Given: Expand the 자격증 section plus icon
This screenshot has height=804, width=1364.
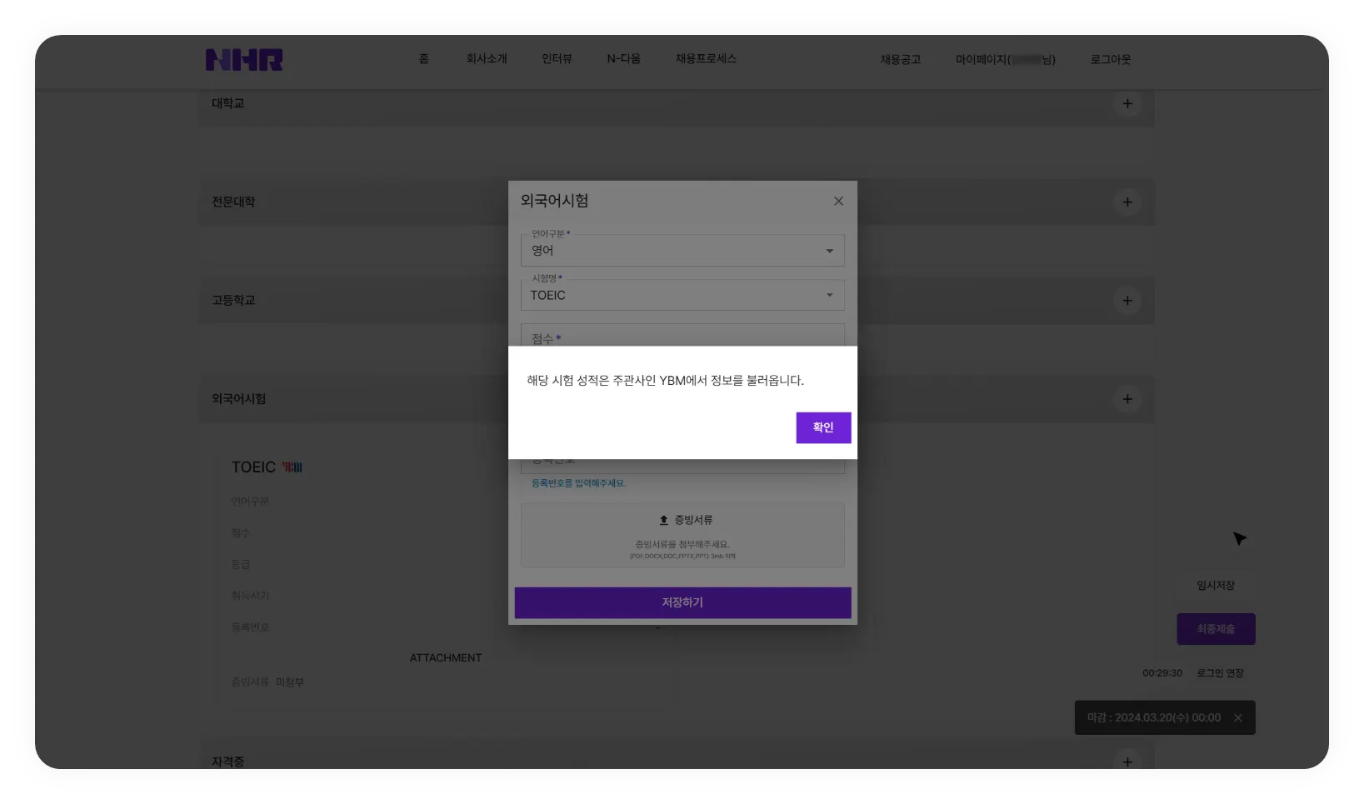Looking at the screenshot, I should (1127, 762).
